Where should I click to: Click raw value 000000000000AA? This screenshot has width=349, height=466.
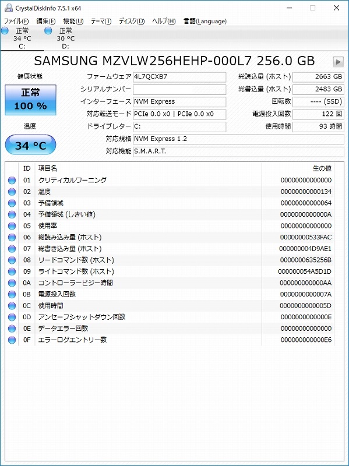tap(306, 283)
